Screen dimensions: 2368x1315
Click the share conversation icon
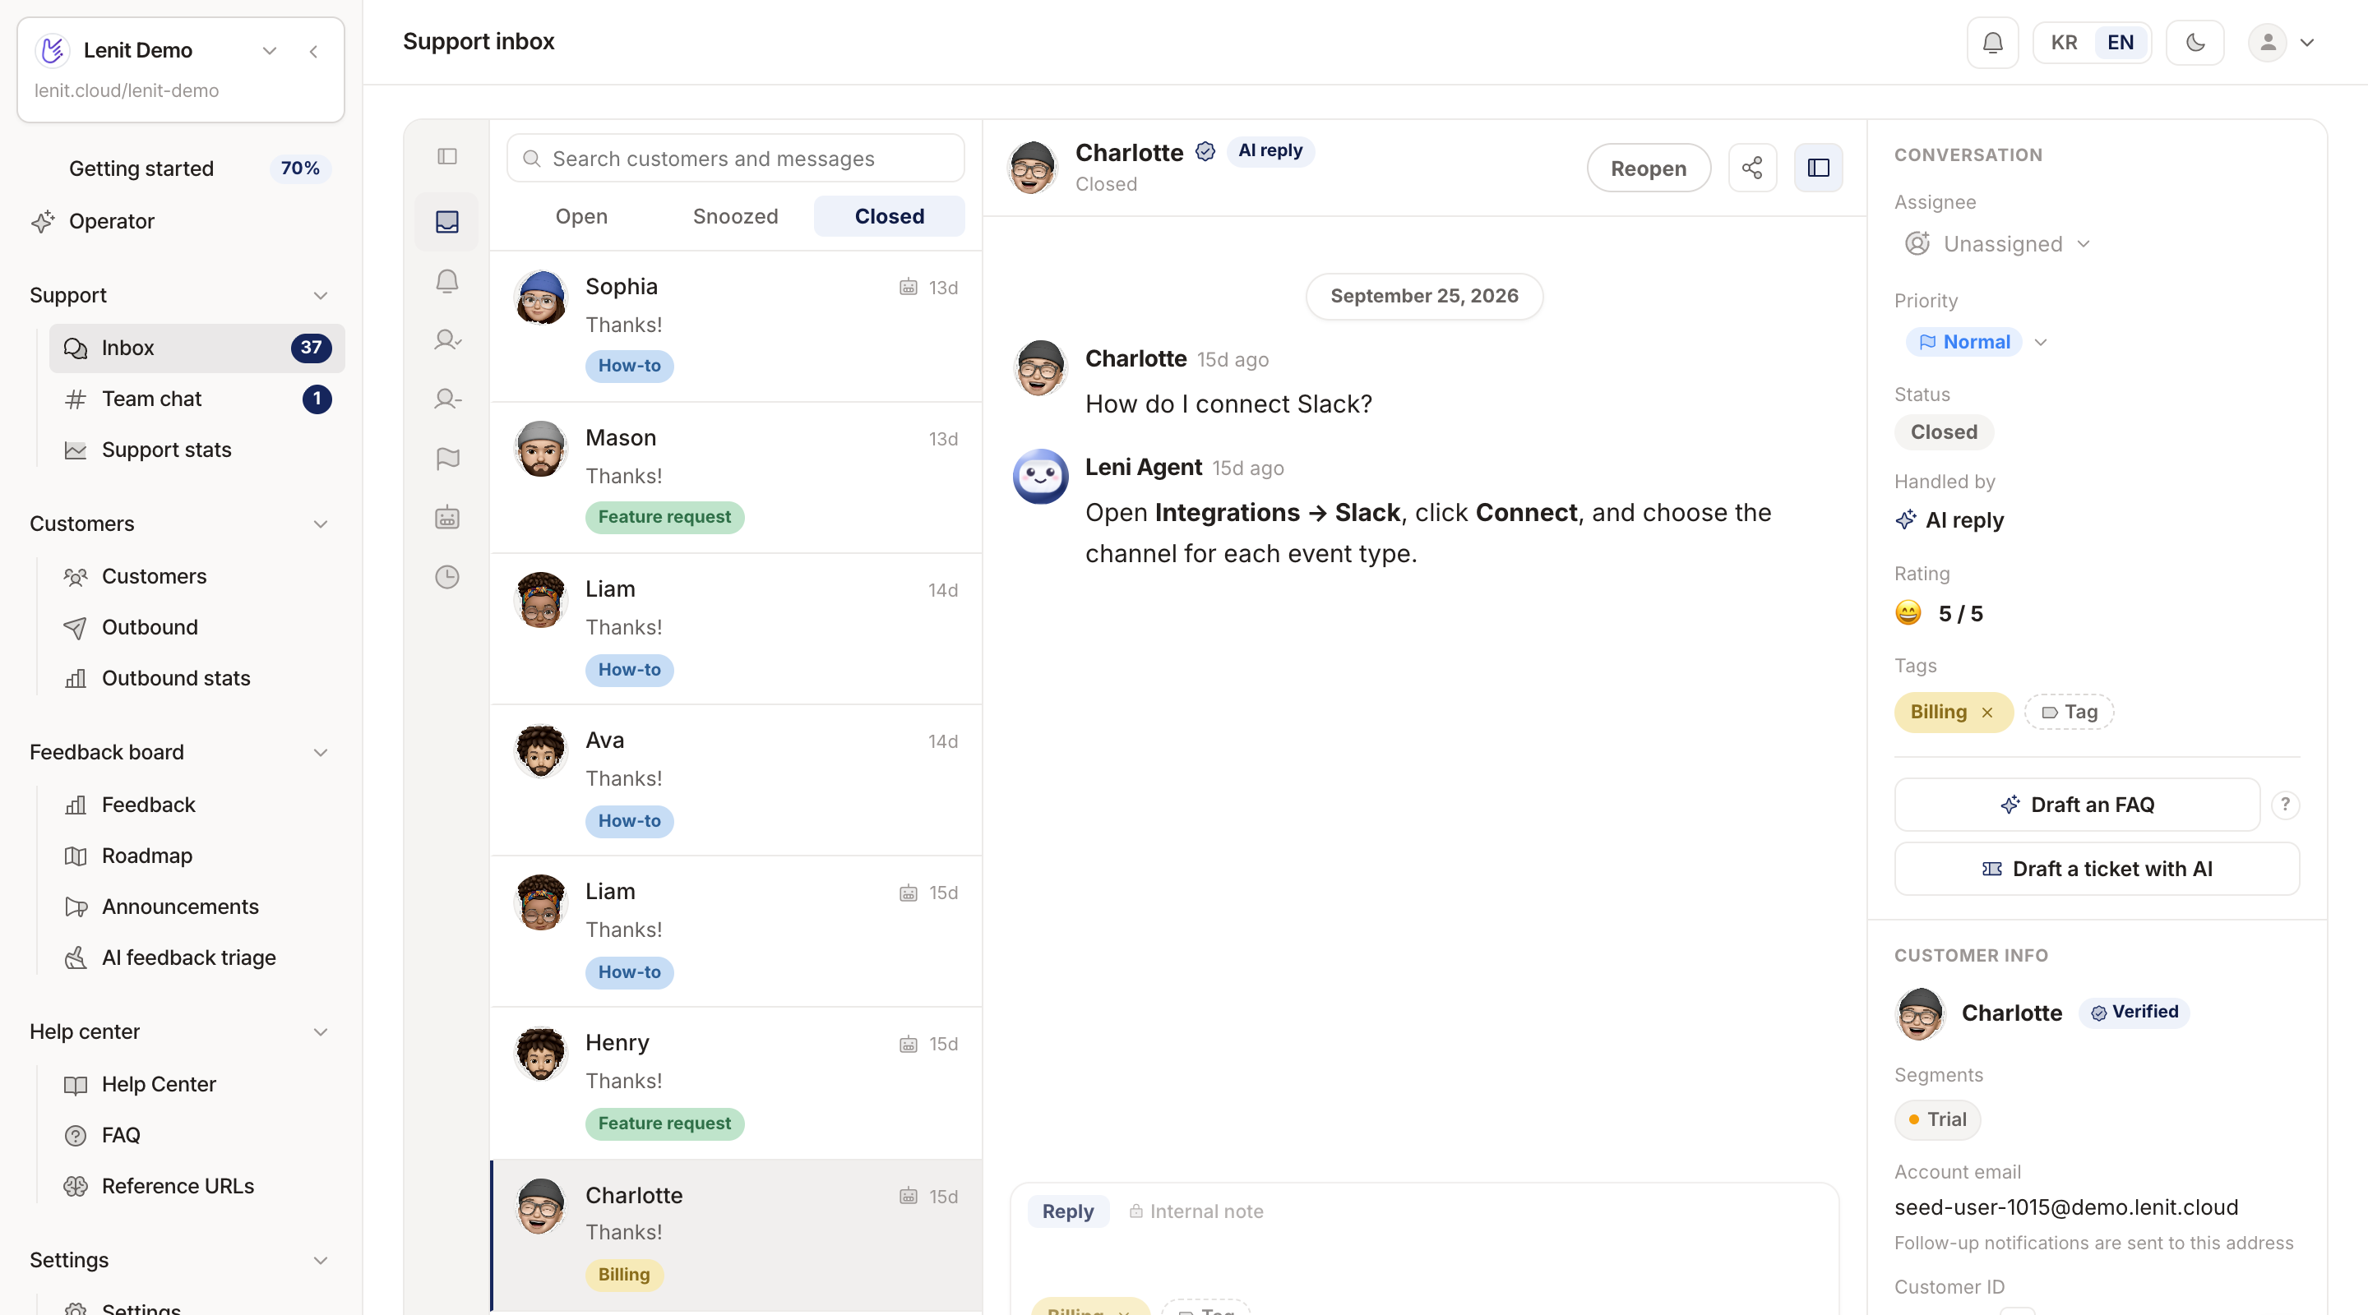click(x=1752, y=168)
